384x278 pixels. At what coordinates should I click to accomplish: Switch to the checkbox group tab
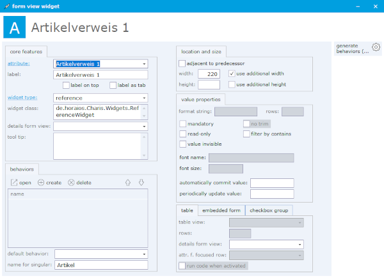pyautogui.click(x=268, y=210)
